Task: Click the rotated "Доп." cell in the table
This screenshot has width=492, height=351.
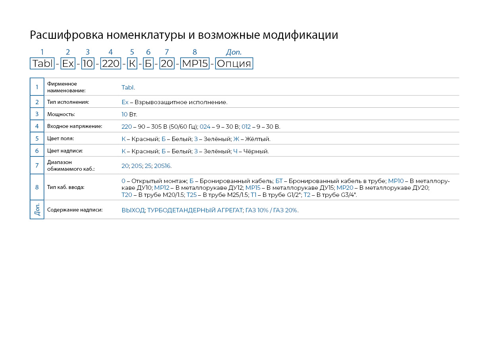Action: (x=37, y=210)
